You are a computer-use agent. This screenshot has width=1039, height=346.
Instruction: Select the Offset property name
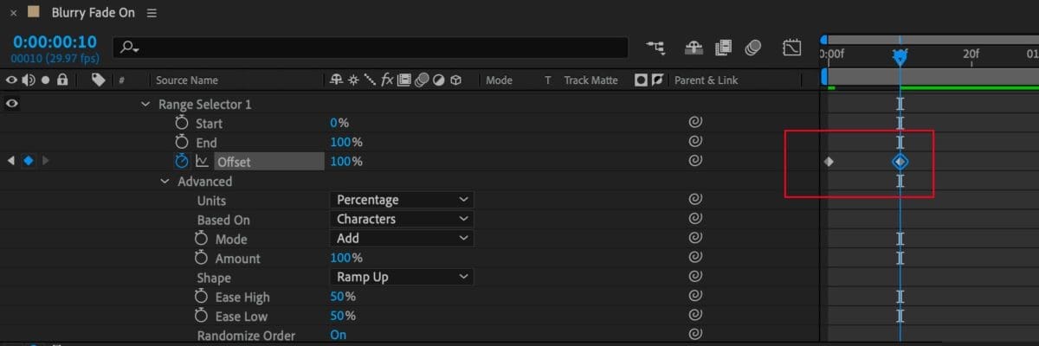(234, 162)
